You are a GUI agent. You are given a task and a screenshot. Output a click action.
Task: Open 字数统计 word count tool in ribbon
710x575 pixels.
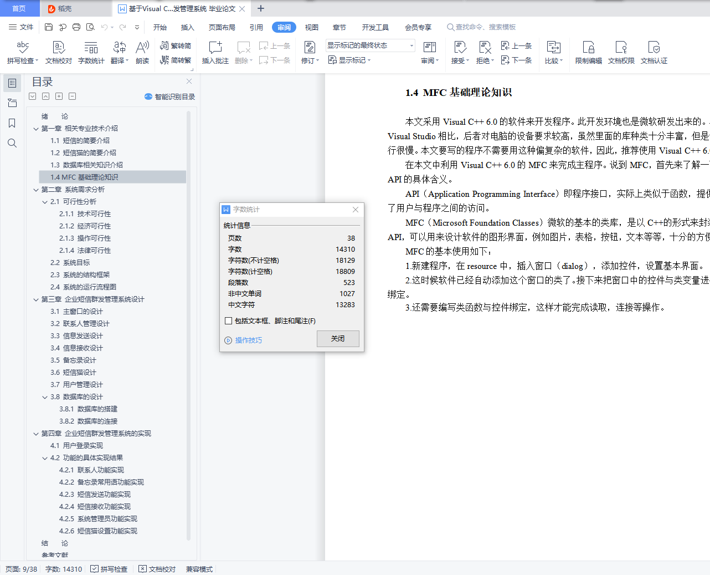click(91, 52)
